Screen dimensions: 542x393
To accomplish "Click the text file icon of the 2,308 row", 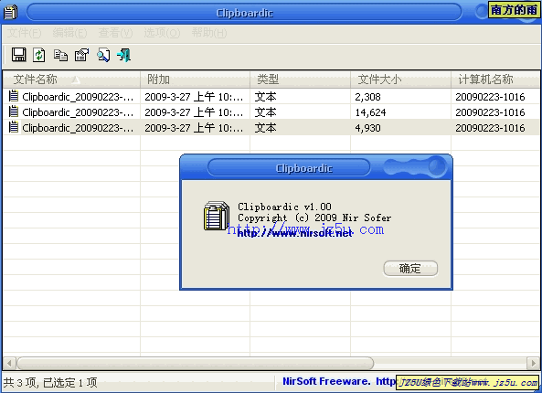I will [13, 96].
